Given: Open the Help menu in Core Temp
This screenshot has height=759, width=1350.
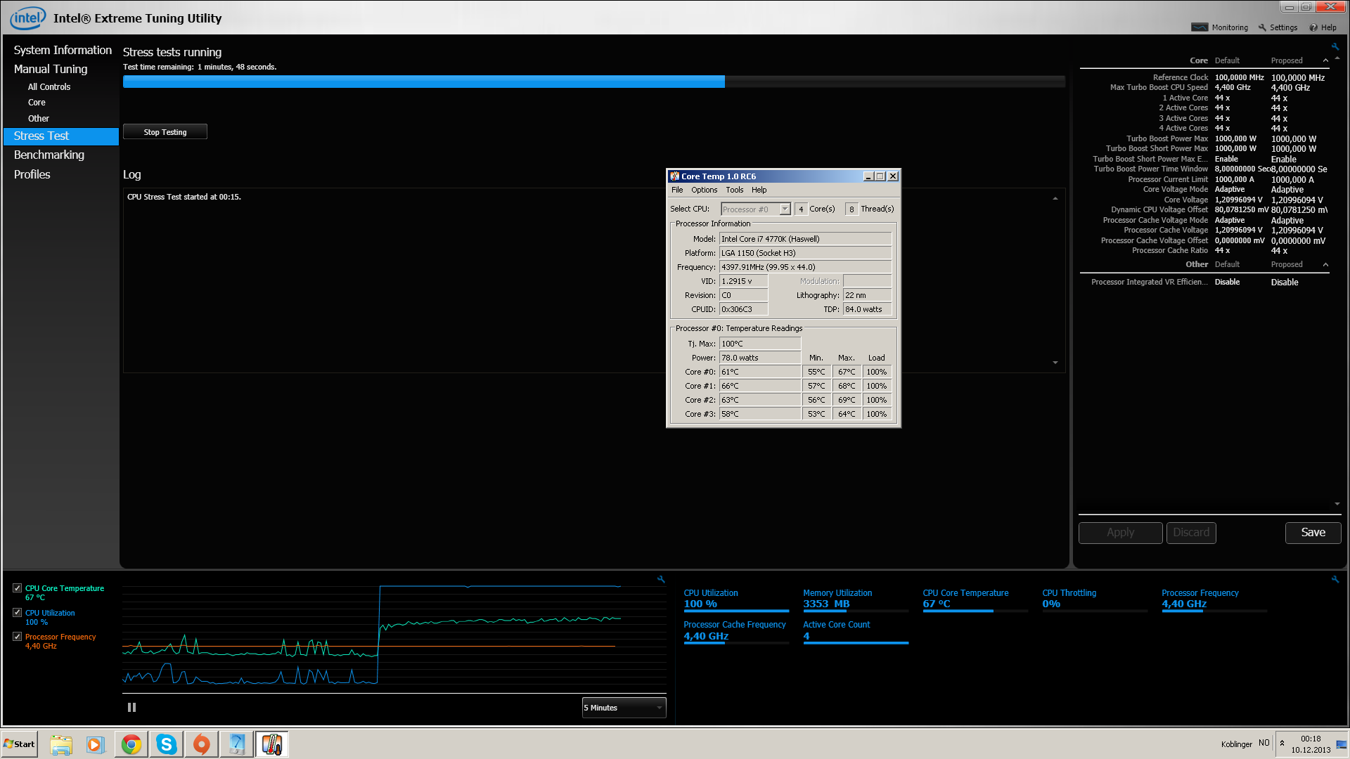Looking at the screenshot, I should pos(759,190).
